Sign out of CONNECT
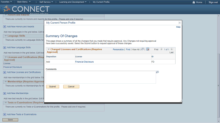Image resolution: width=220 pixels, height=123 pixels. [213, 2]
